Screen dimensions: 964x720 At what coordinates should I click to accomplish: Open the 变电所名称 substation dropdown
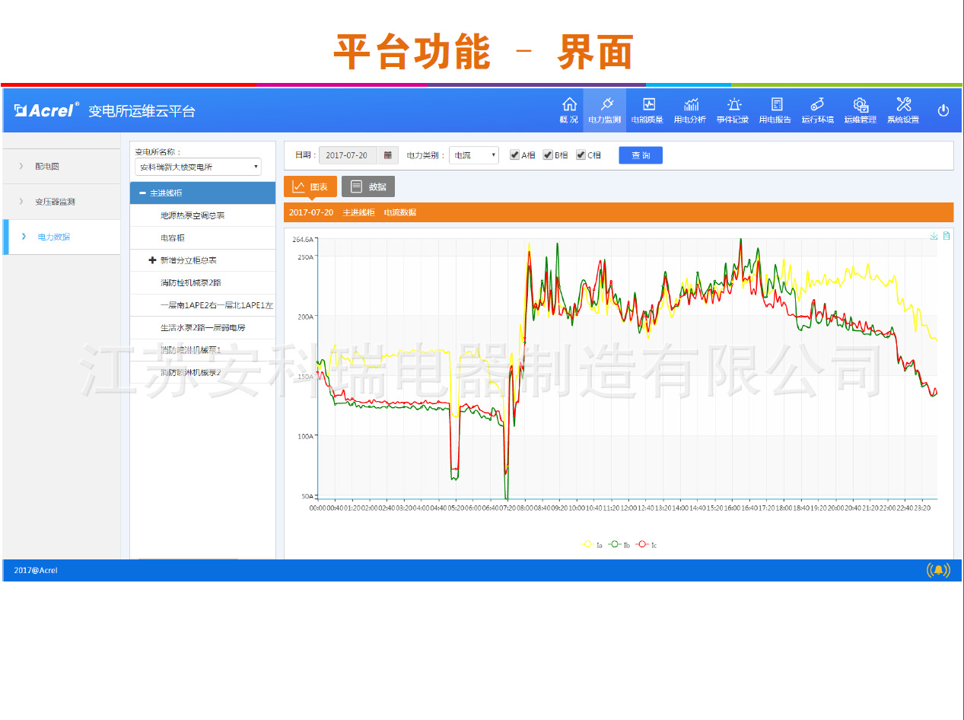[x=198, y=167]
